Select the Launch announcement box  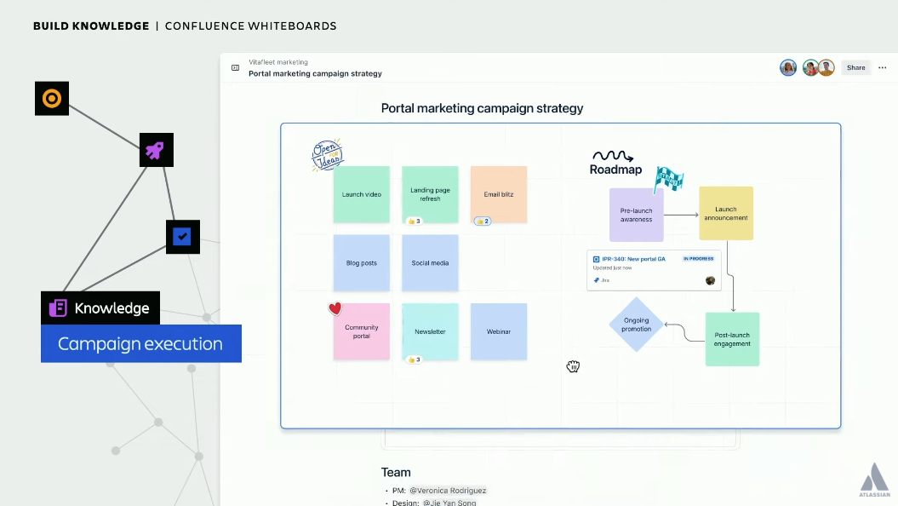coord(726,213)
